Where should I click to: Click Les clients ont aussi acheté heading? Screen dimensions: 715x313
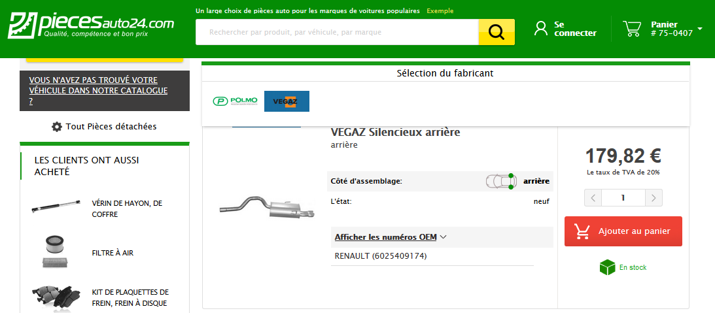pyautogui.click(x=86, y=166)
